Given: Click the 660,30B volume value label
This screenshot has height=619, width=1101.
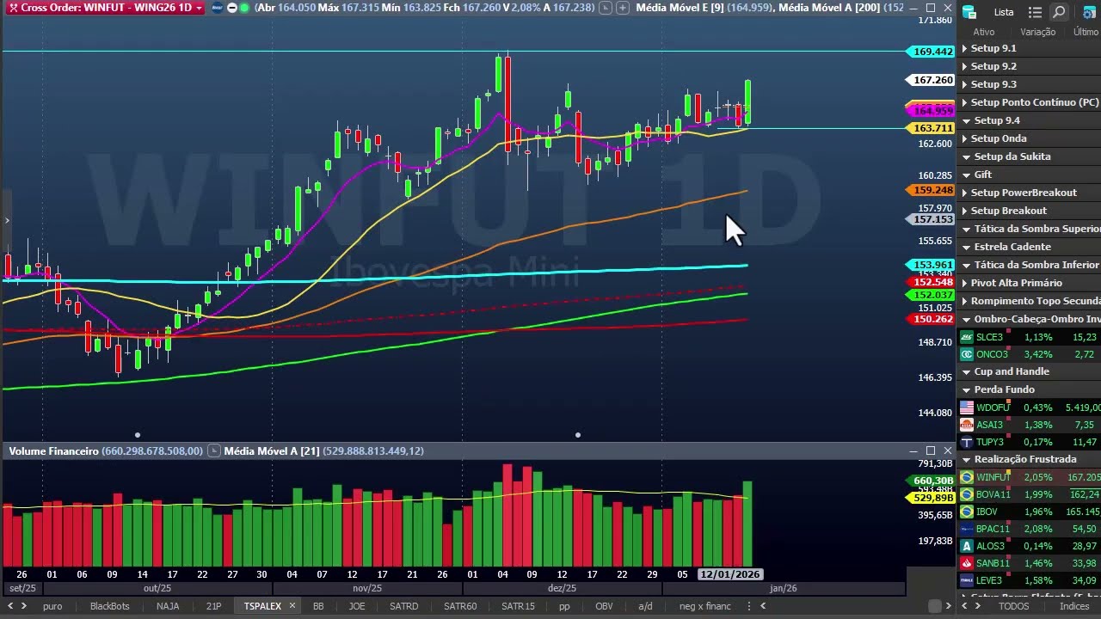Looking at the screenshot, I should (932, 481).
